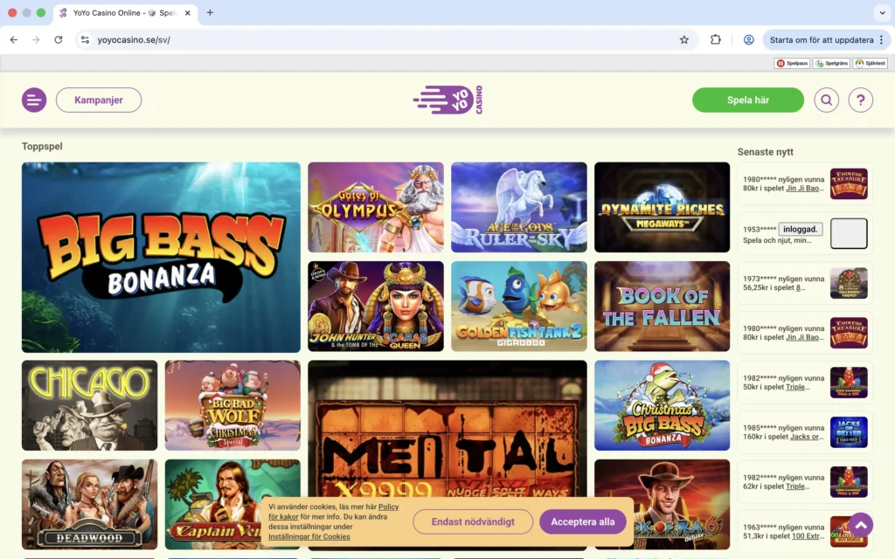Screen dimensions: 895x559
Task: Choose Endast nödvändigt cookie option
Action: tap(472, 521)
